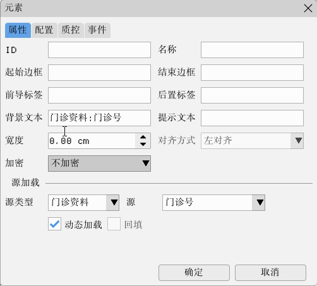The height and width of the screenshot is (286, 317).
Task: Enable the 回填 checkbox
Action: [114, 224]
